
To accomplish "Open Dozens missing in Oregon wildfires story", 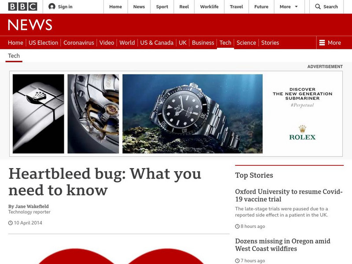I will point(282,245).
